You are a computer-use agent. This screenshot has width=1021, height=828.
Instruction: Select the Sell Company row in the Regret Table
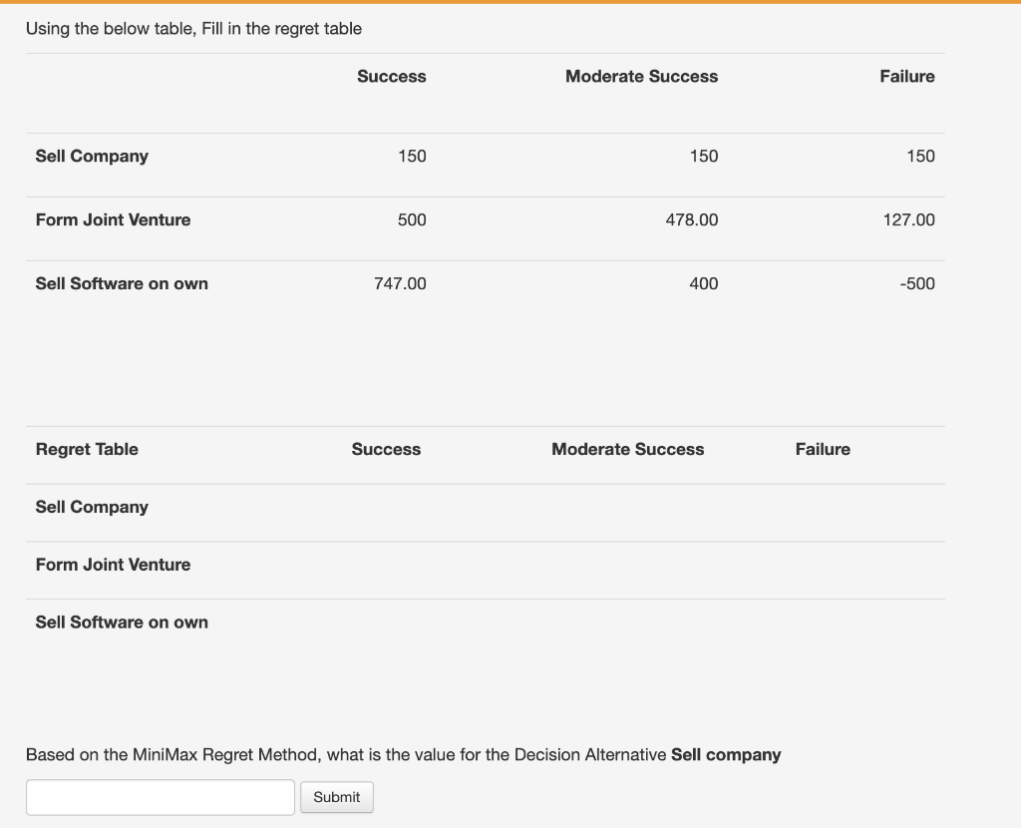coord(92,507)
